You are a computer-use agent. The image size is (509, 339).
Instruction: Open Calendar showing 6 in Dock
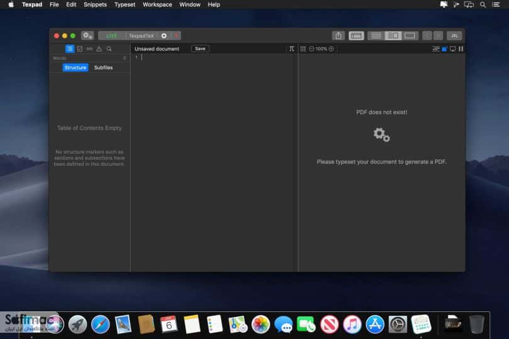169,324
